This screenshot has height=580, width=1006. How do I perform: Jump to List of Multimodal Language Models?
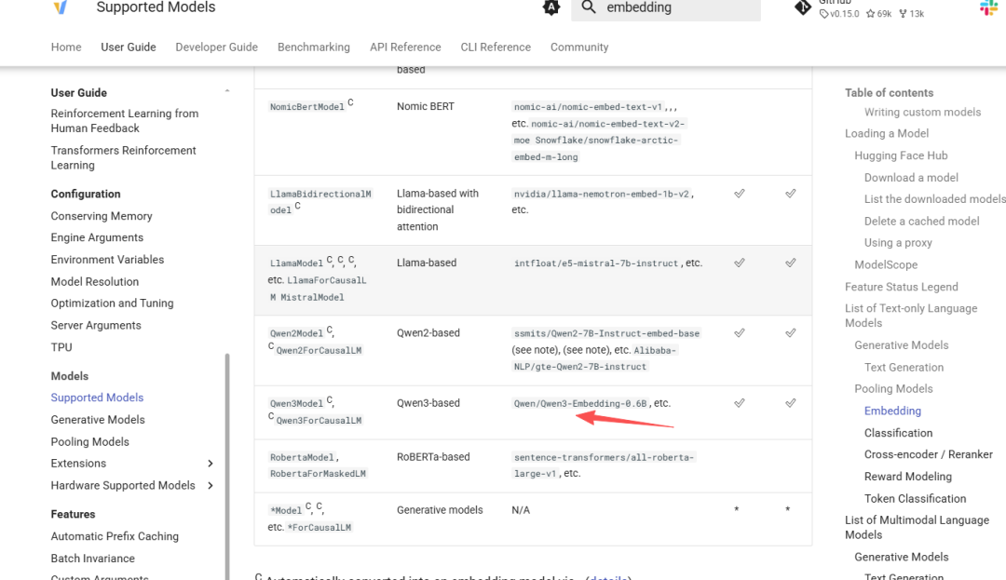click(x=917, y=528)
